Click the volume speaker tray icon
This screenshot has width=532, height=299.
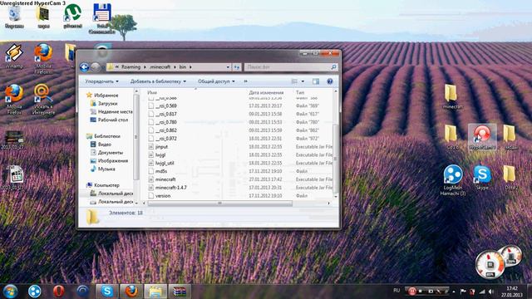pyautogui.click(x=491, y=292)
